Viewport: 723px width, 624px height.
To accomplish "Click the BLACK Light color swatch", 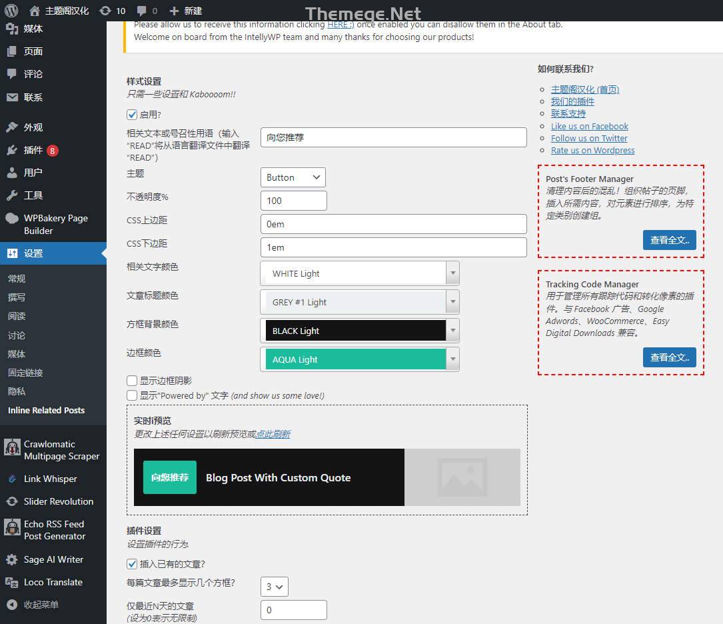I will tap(356, 331).
